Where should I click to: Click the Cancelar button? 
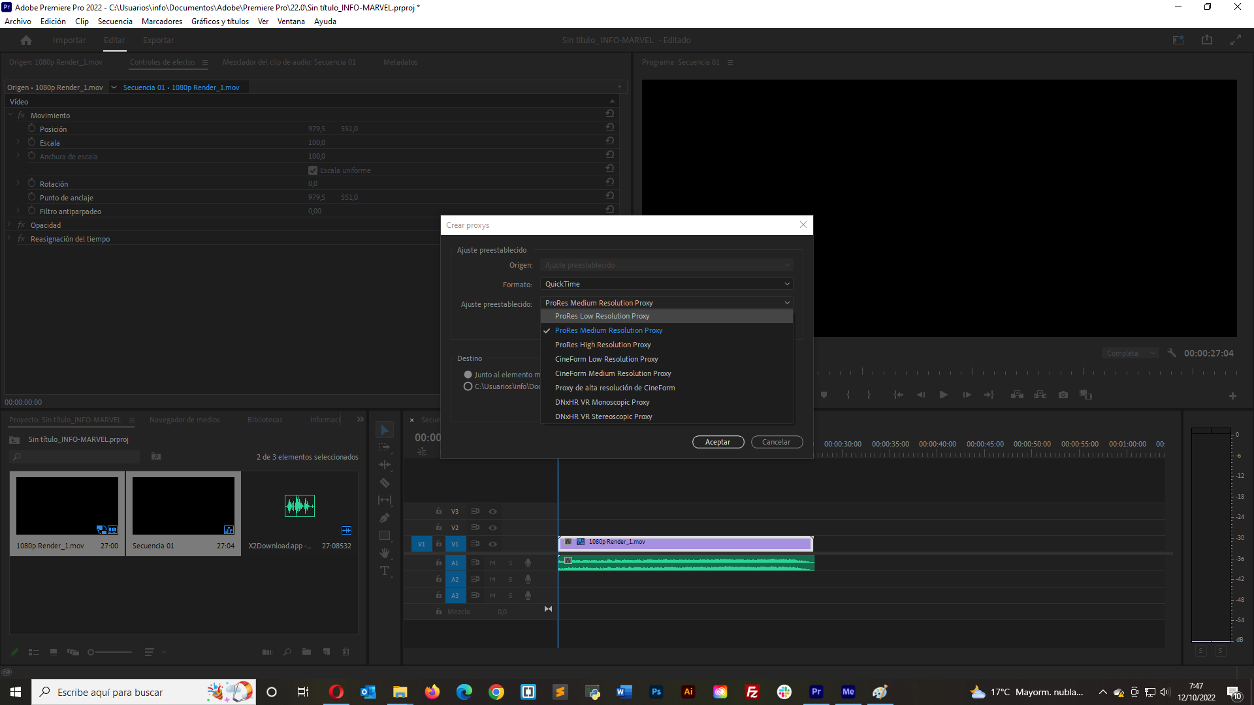click(776, 442)
